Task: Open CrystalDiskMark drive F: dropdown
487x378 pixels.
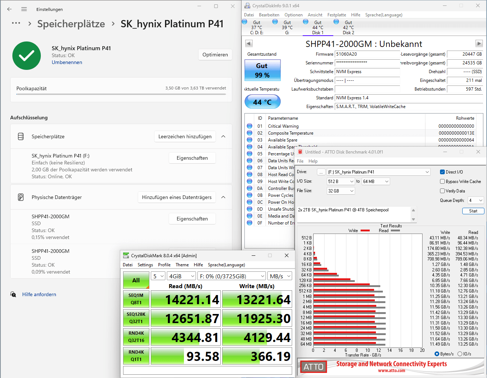Action: coord(232,276)
